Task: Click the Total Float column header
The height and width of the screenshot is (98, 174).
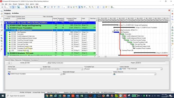Action: (92, 19)
